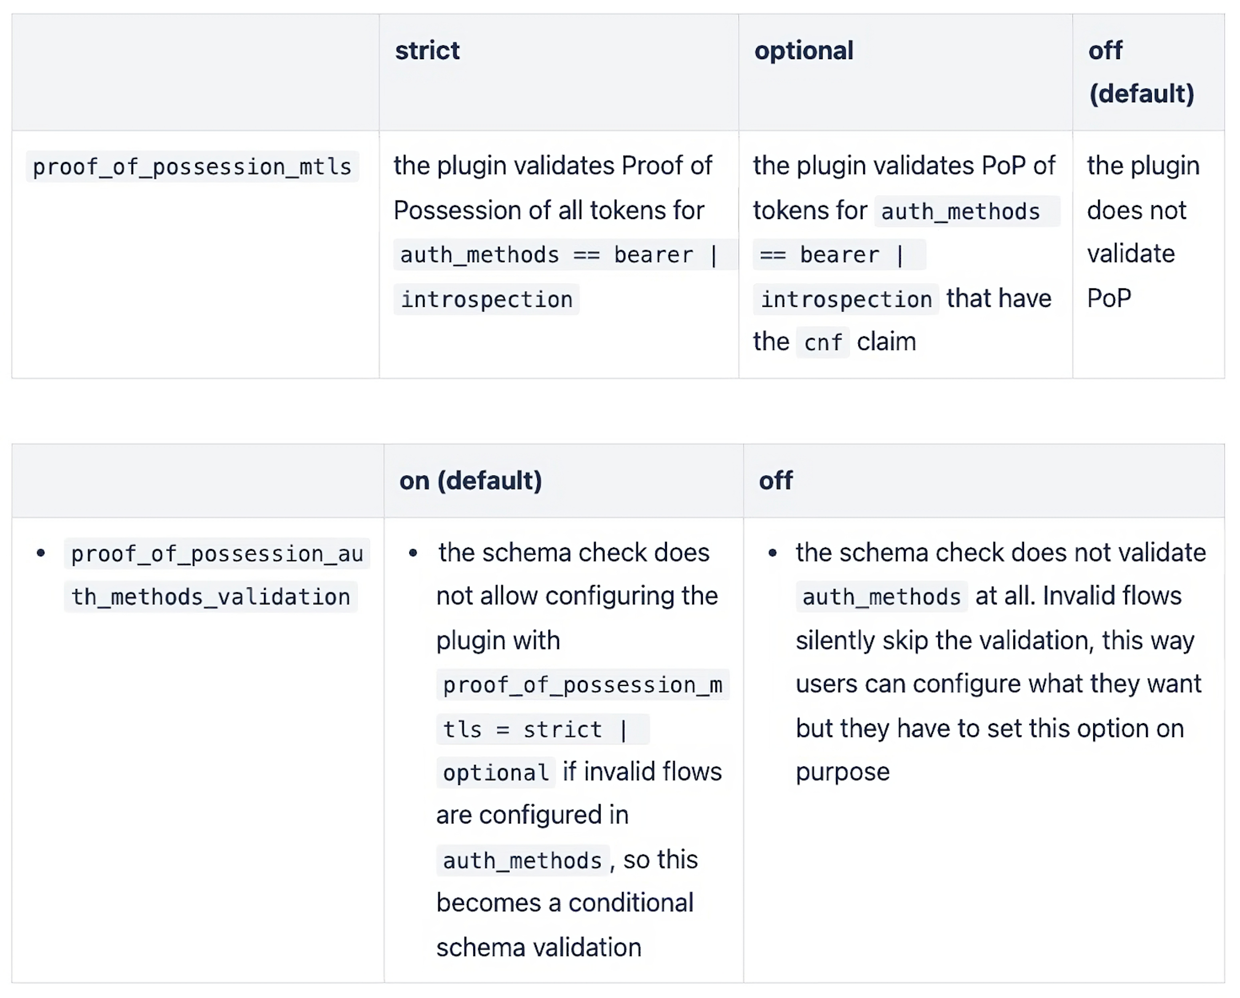Click "auth_methods == bearer |" code in strict column
This screenshot has height=998, width=1240.
[558, 255]
